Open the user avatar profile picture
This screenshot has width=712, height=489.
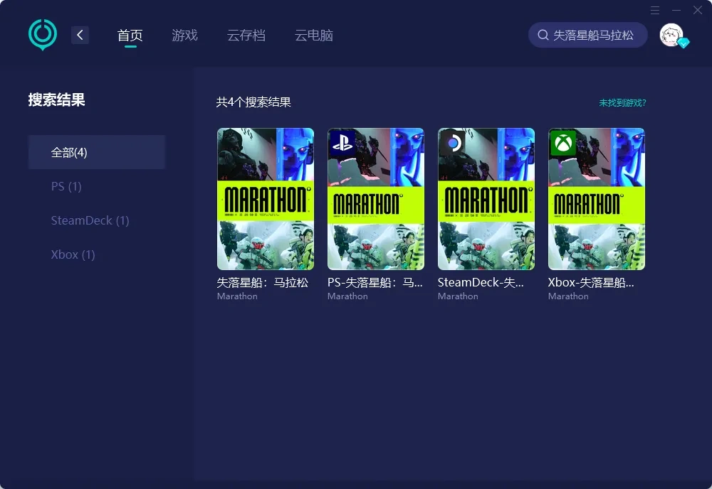(670, 34)
